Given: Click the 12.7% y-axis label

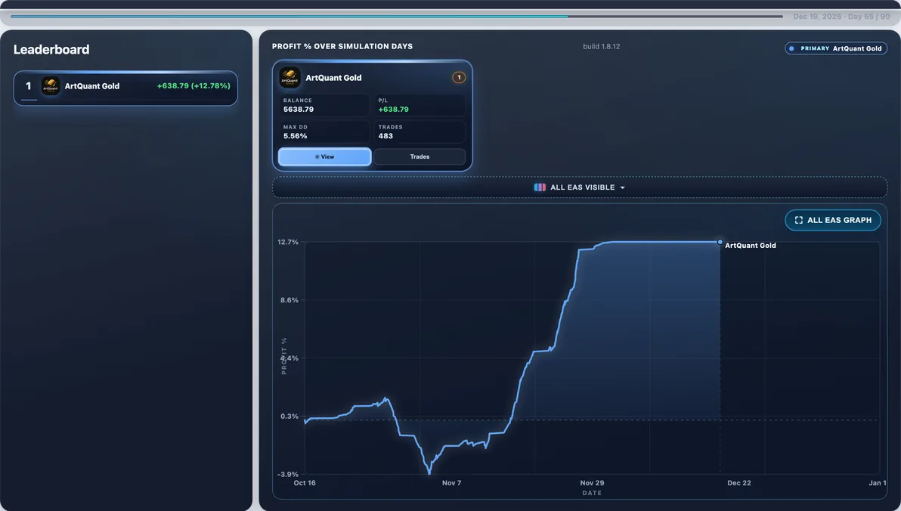Looking at the screenshot, I should point(288,242).
